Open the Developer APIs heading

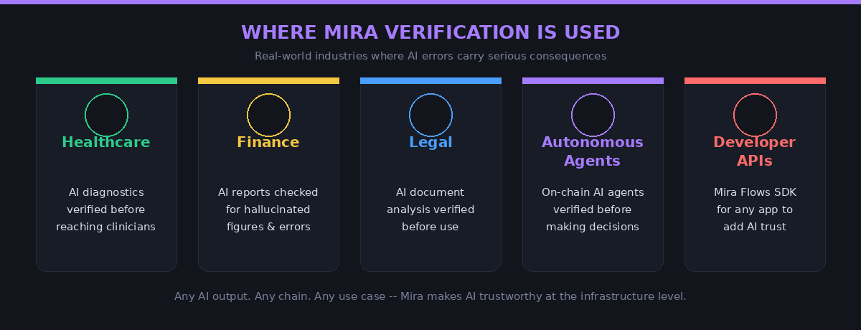[755, 151]
